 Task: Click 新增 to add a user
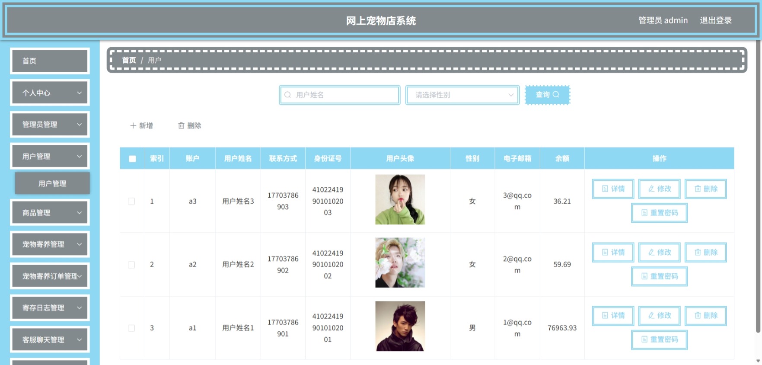coord(142,125)
